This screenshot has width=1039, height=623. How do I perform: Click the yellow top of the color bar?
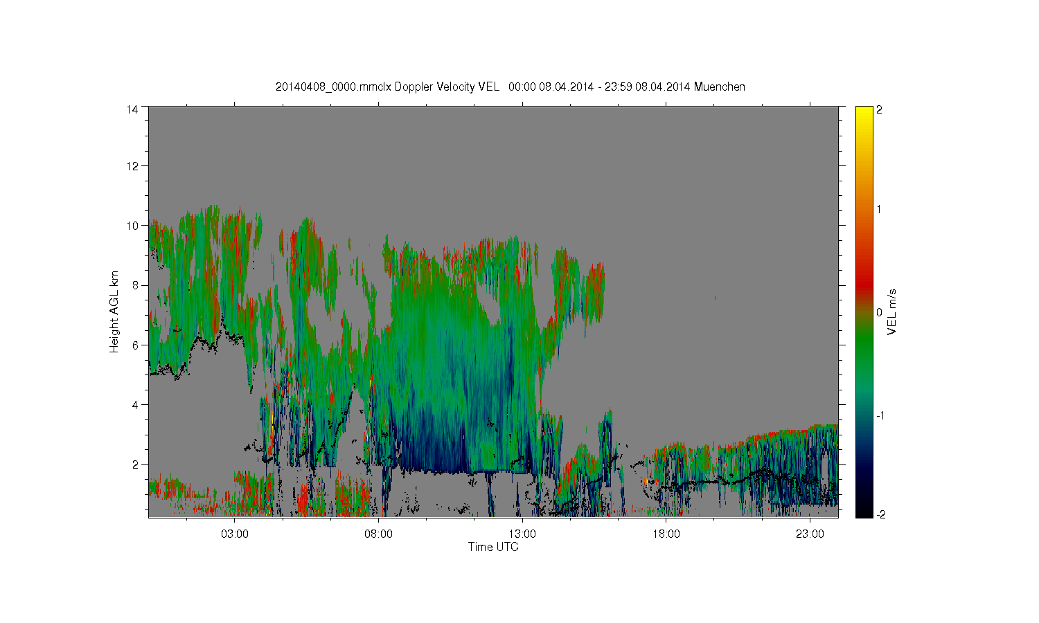click(x=864, y=114)
